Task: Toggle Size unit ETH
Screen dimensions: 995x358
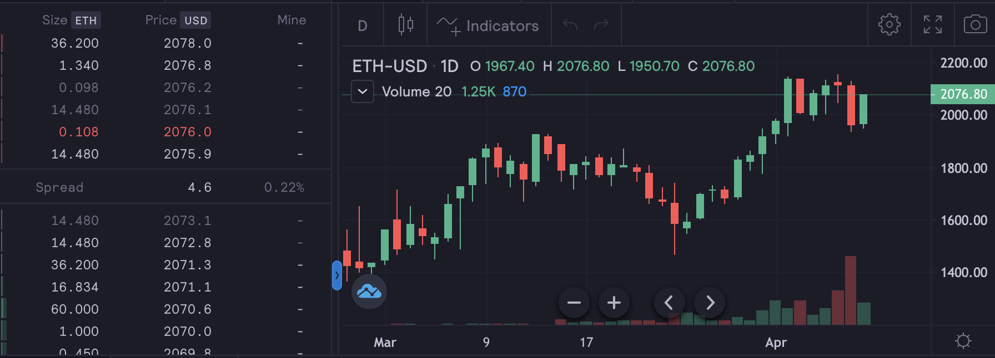Action: [86, 21]
